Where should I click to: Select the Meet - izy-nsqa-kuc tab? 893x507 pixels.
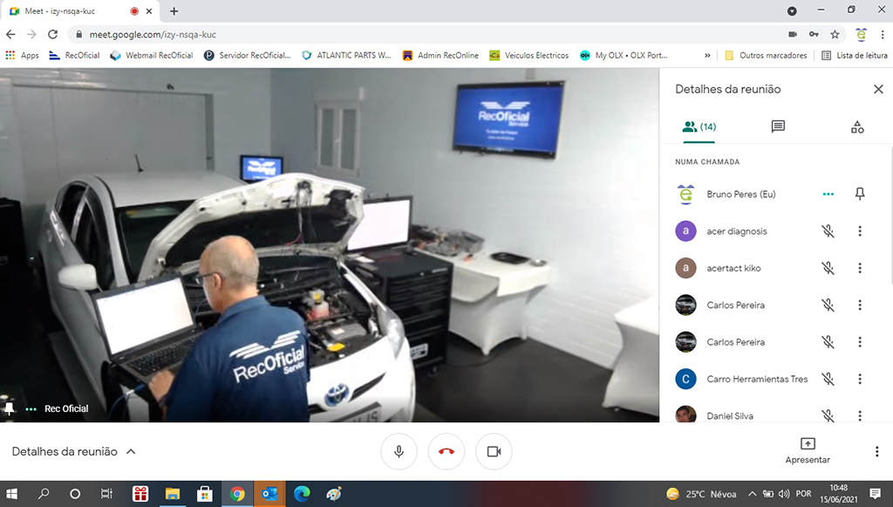coord(79,11)
